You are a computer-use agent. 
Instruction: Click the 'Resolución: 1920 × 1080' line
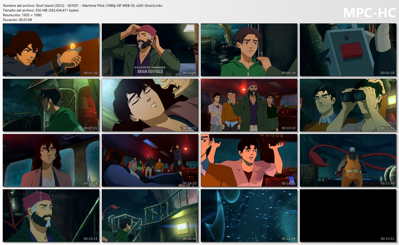coord(22,15)
